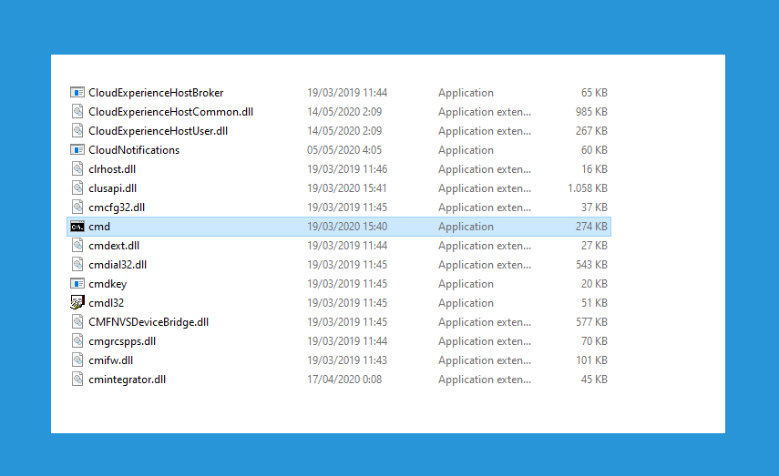Click the CloudExperienceHostUser.dll file icon

[x=77, y=130]
